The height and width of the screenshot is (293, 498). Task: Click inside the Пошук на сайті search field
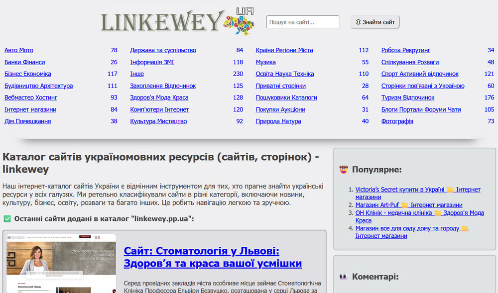[x=303, y=21]
